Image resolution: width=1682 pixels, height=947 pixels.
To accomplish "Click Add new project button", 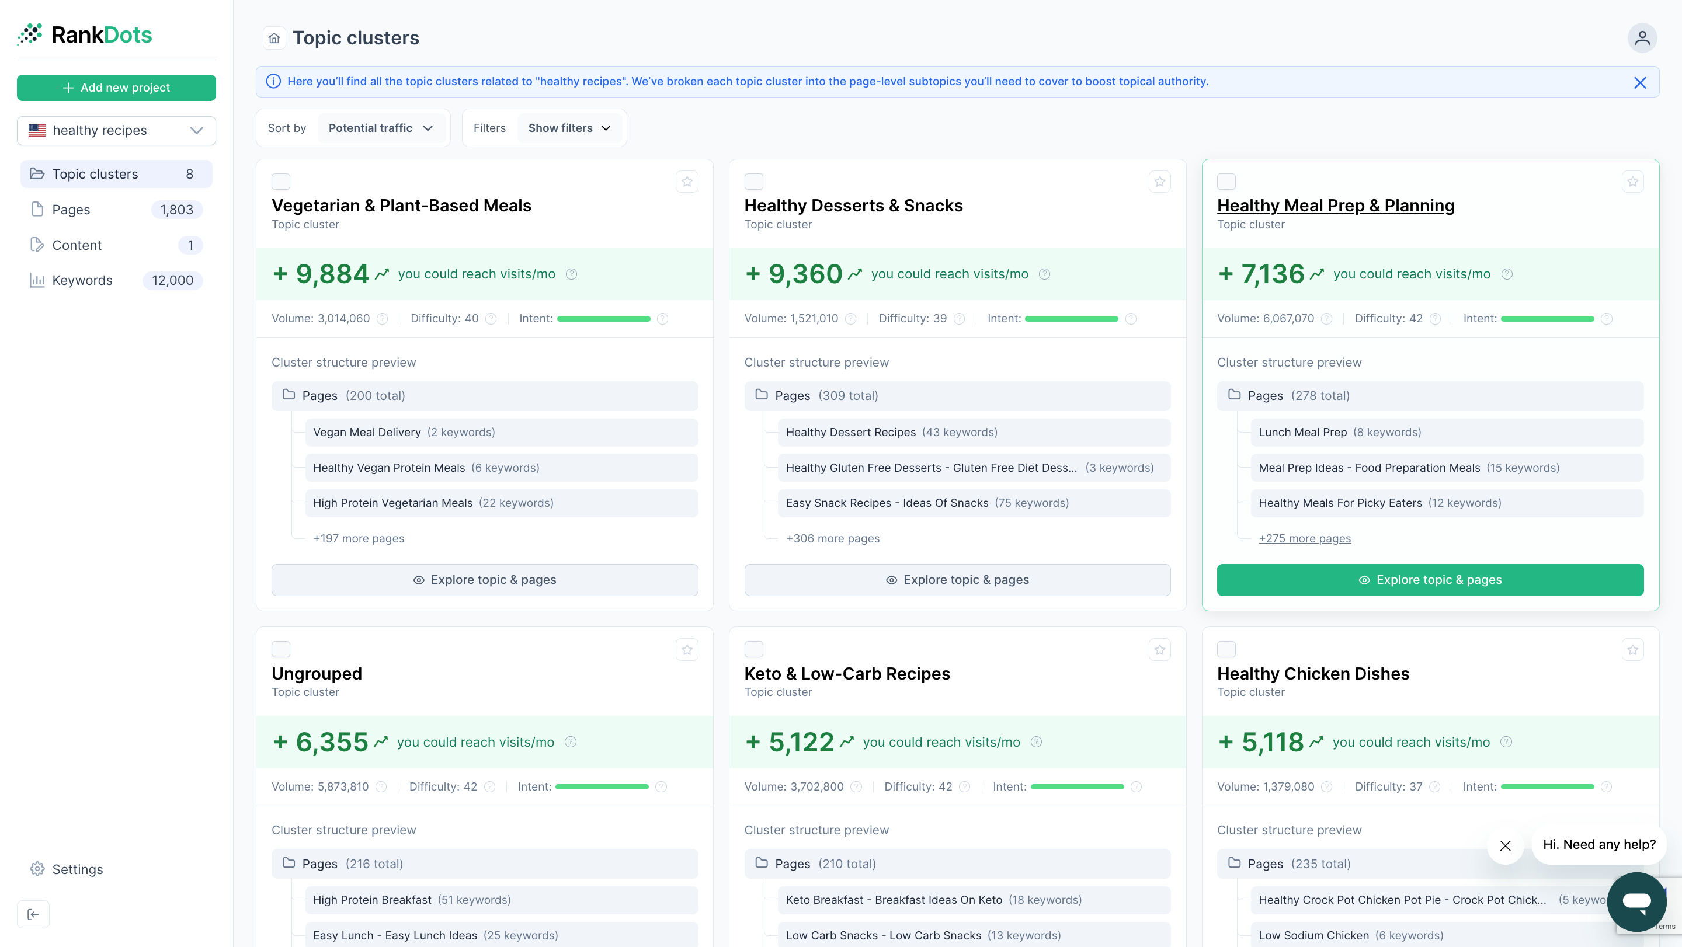I will [x=116, y=88].
